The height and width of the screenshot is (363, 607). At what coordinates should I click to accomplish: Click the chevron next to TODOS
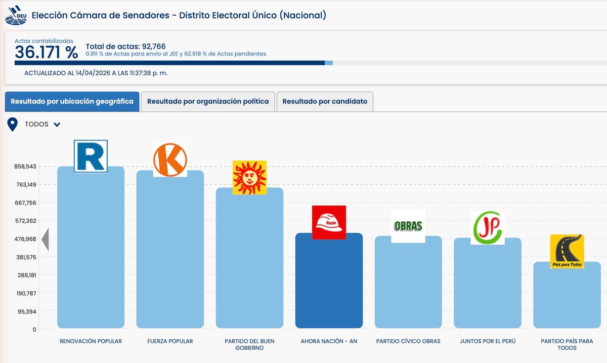[x=57, y=125]
